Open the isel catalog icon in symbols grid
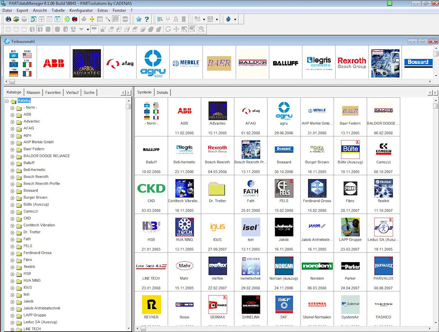This screenshot has width=439, height=332. click(251, 227)
